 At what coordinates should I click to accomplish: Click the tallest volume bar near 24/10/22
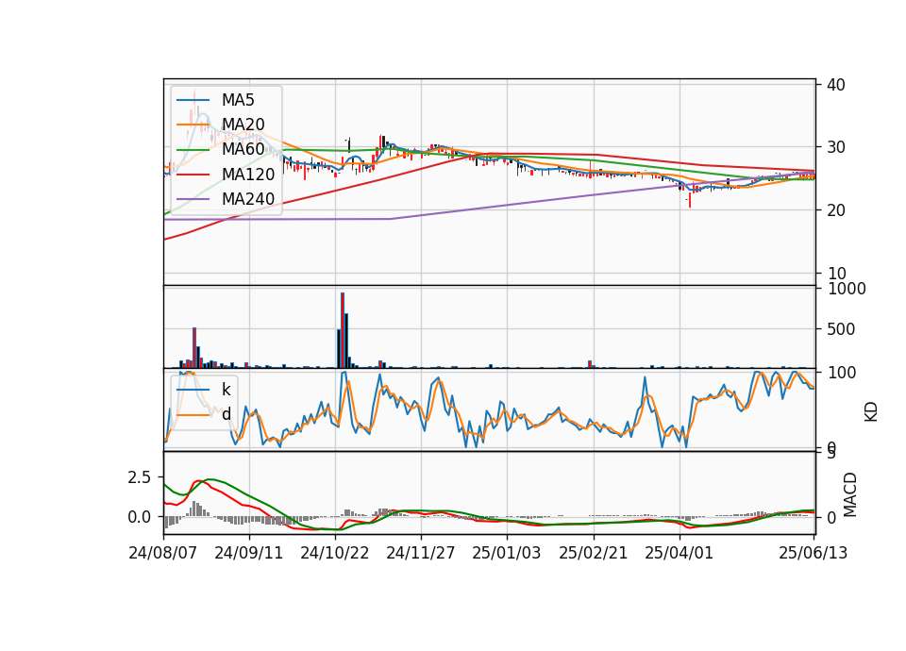point(343,330)
